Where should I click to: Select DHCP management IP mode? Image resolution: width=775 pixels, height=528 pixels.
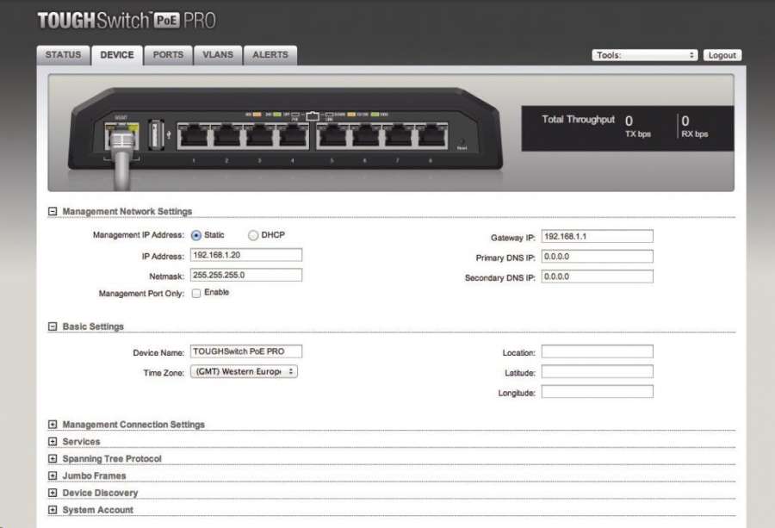click(x=253, y=235)
